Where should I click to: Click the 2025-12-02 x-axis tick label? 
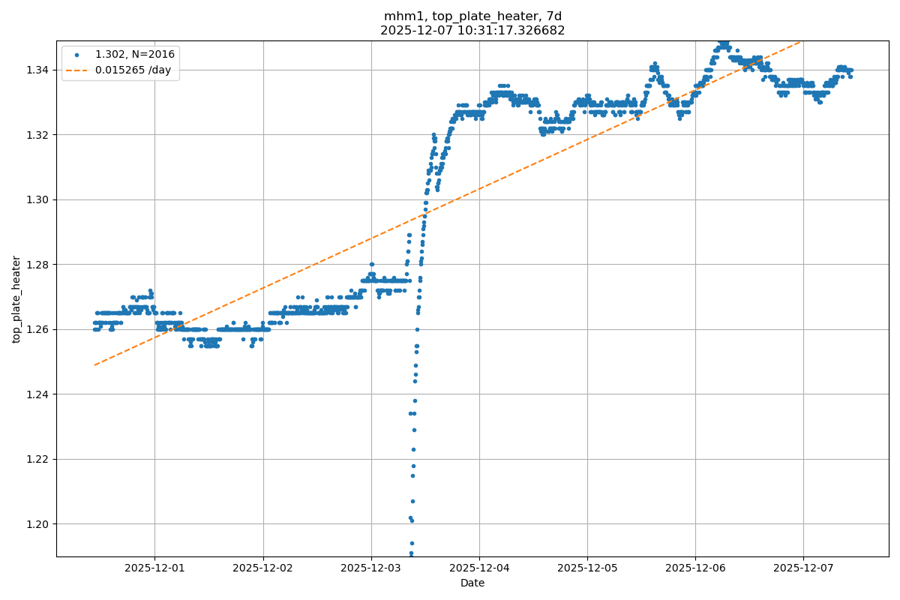263,568
